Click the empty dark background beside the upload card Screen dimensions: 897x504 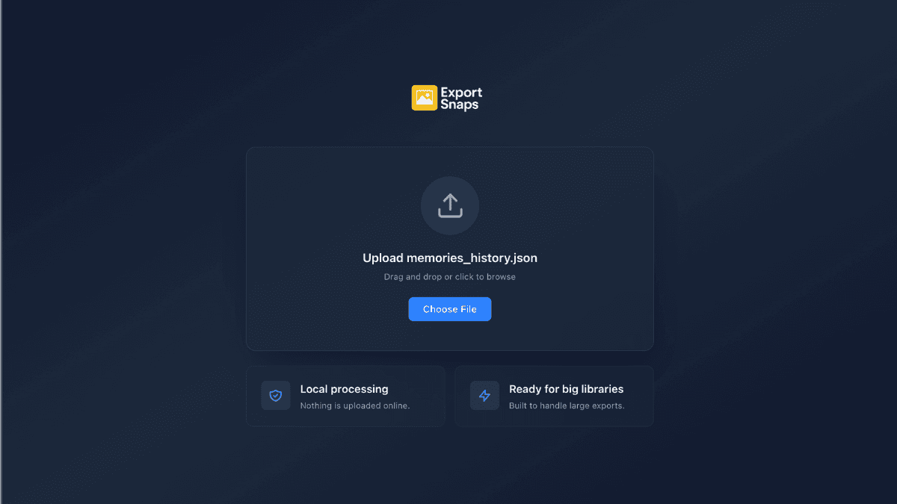(x=770, y=246)
